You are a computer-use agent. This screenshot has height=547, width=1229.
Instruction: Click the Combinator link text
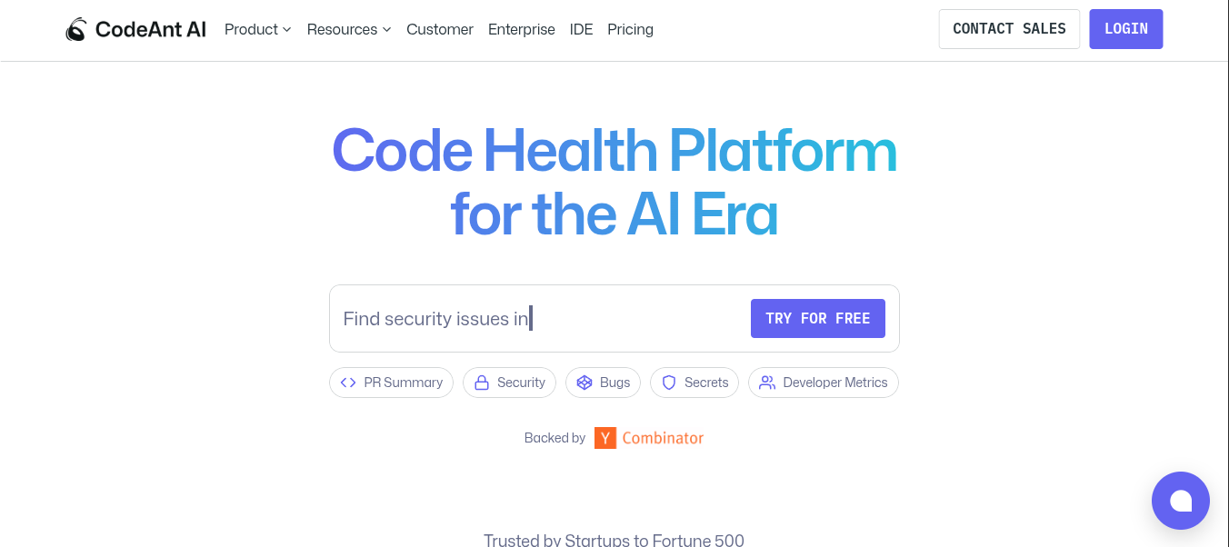click(663, 437)
